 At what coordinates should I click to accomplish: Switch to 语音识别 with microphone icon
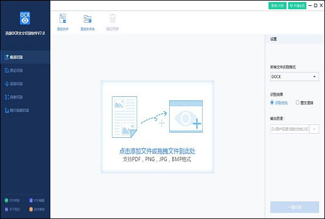point(25,84)
